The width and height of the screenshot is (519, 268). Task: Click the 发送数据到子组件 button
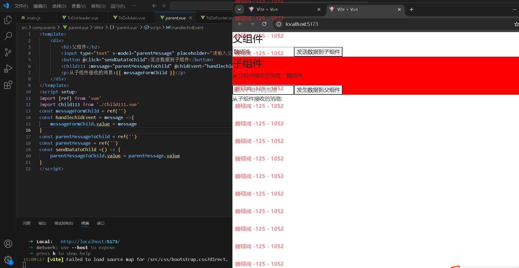pos(318,52)
